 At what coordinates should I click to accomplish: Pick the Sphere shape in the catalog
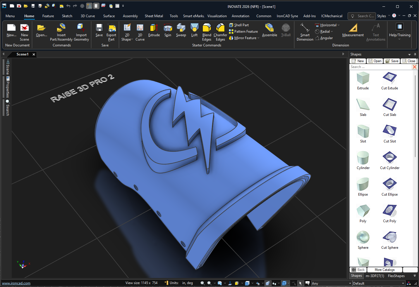point(363,240)
